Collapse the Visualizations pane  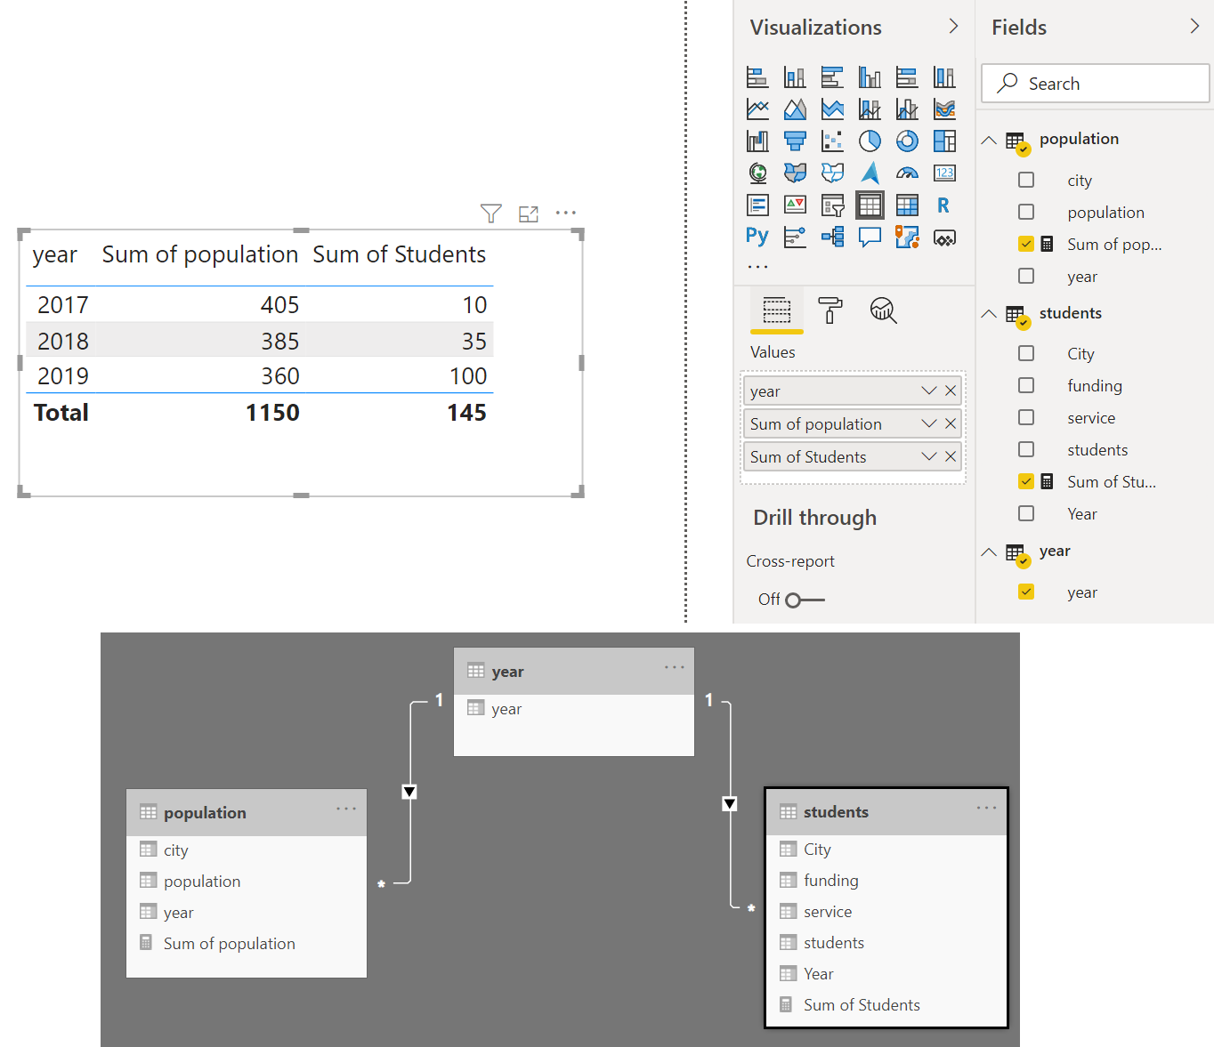point(953,27)
